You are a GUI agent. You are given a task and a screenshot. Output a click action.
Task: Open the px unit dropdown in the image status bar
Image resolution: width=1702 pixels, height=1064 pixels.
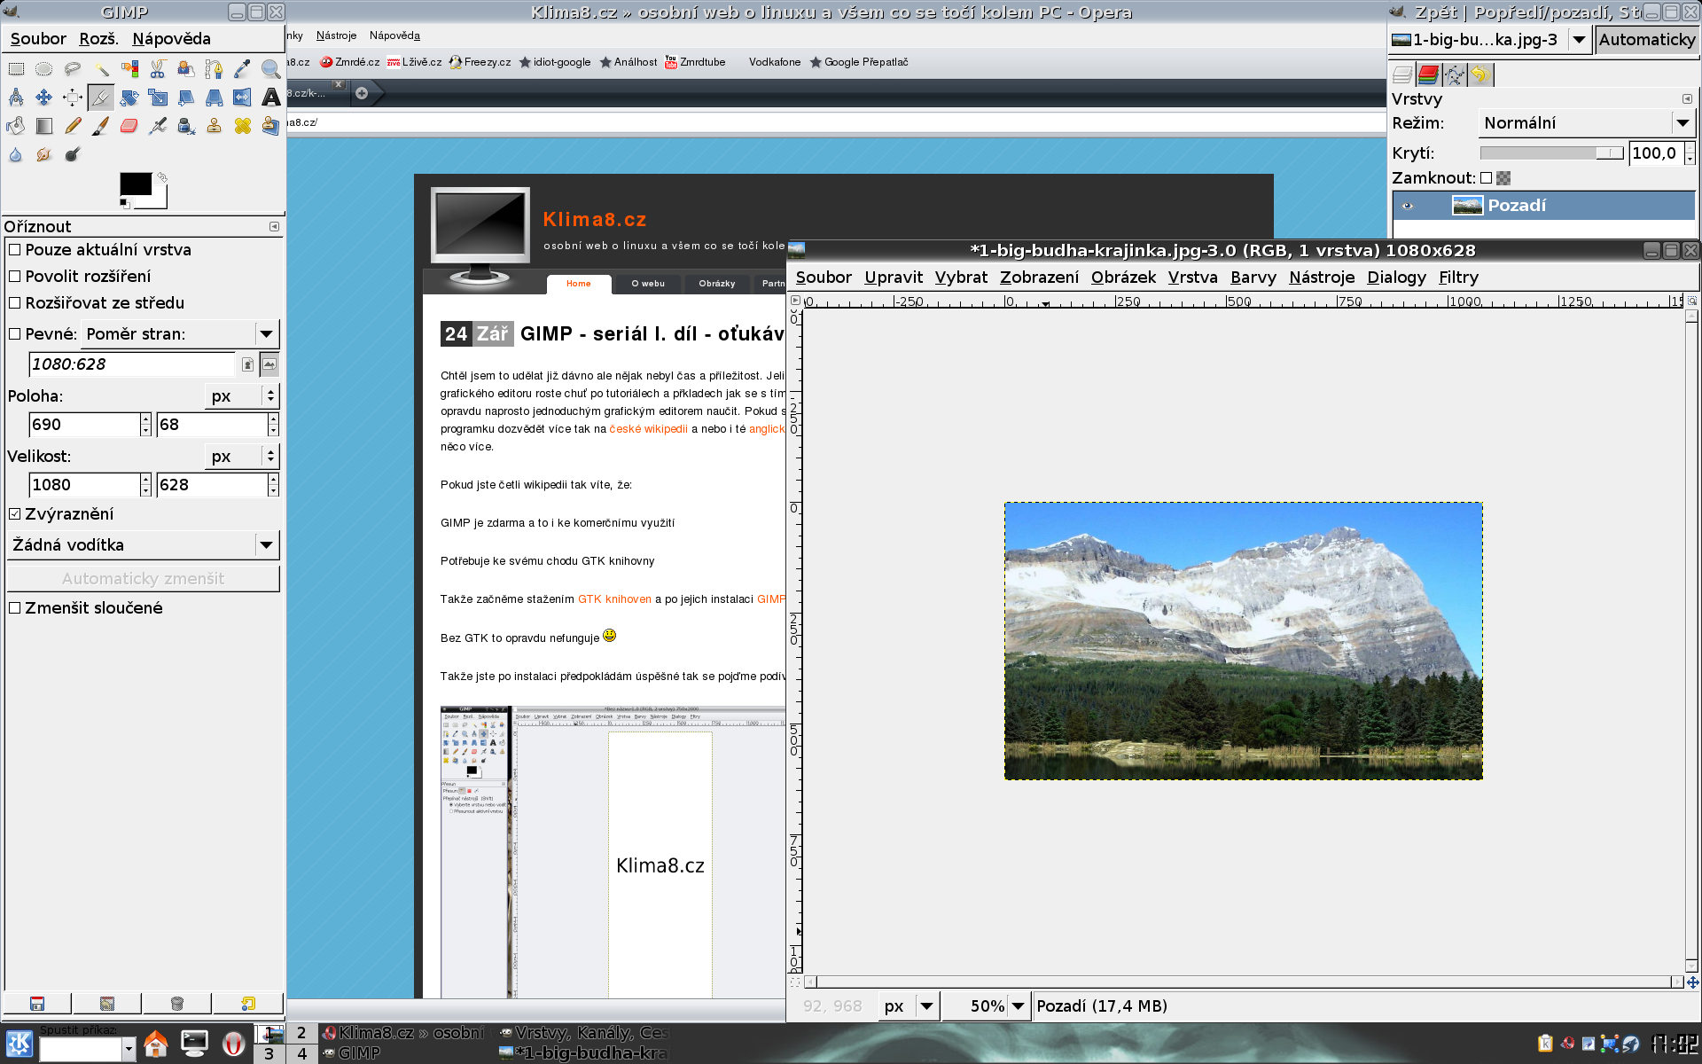pos(909,1006)
